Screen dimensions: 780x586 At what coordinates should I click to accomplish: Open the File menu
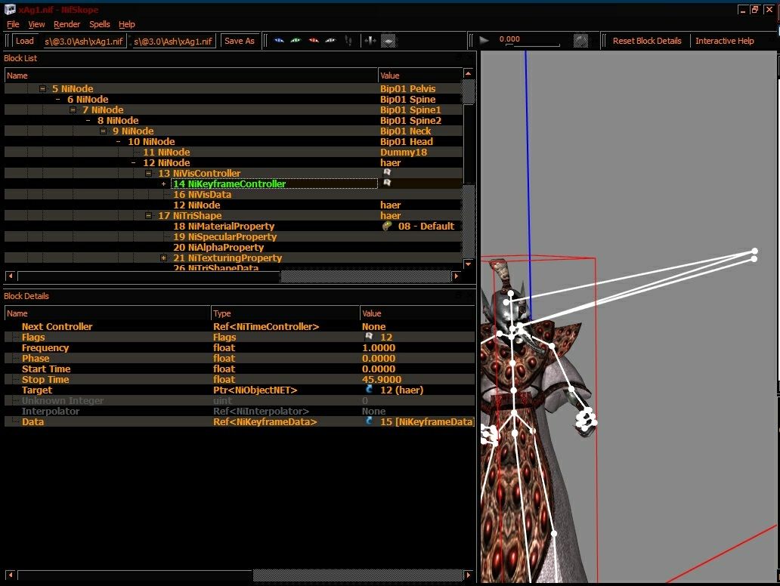[13, 24]
